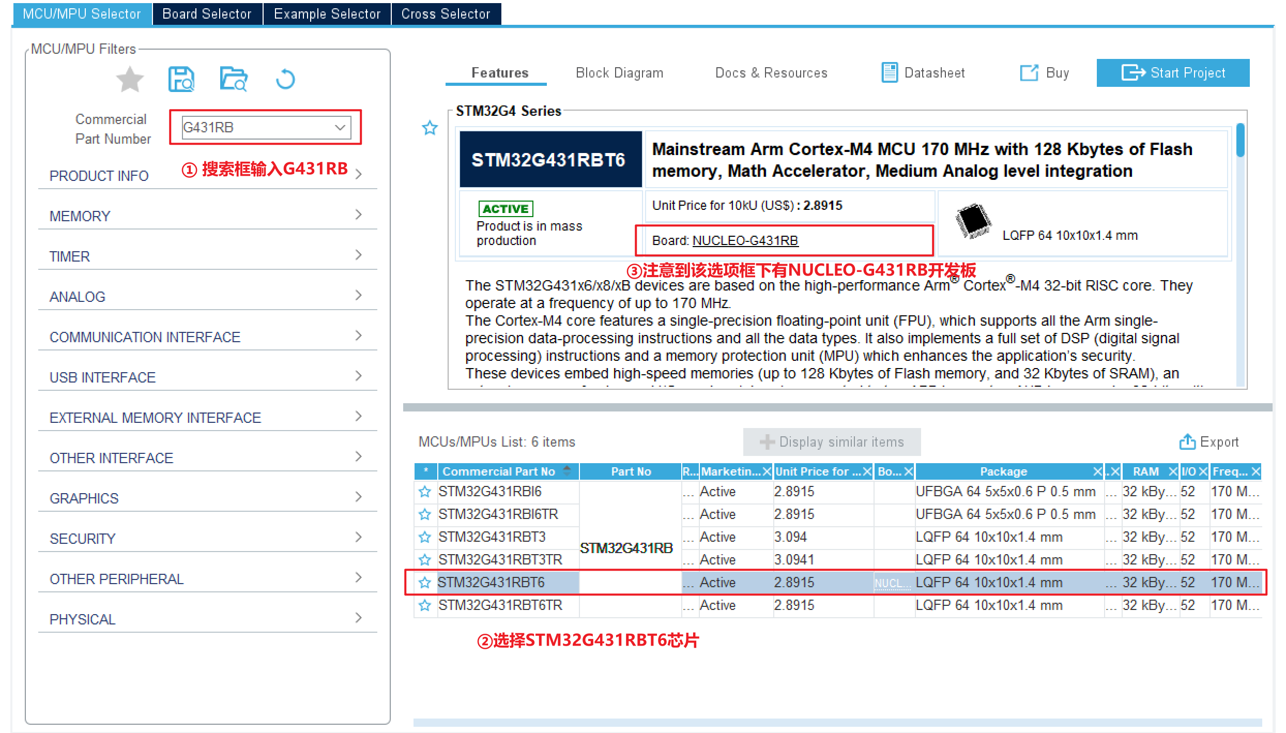The height and width of the screenshot is (733, 1286).
Task: Toggle favorite star for STM32G431RBT6TR row
Action: pyautogui.click(x=425, y=605)
